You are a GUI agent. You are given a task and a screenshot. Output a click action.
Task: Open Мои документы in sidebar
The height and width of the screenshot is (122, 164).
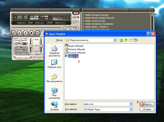[x=54, y=78]
